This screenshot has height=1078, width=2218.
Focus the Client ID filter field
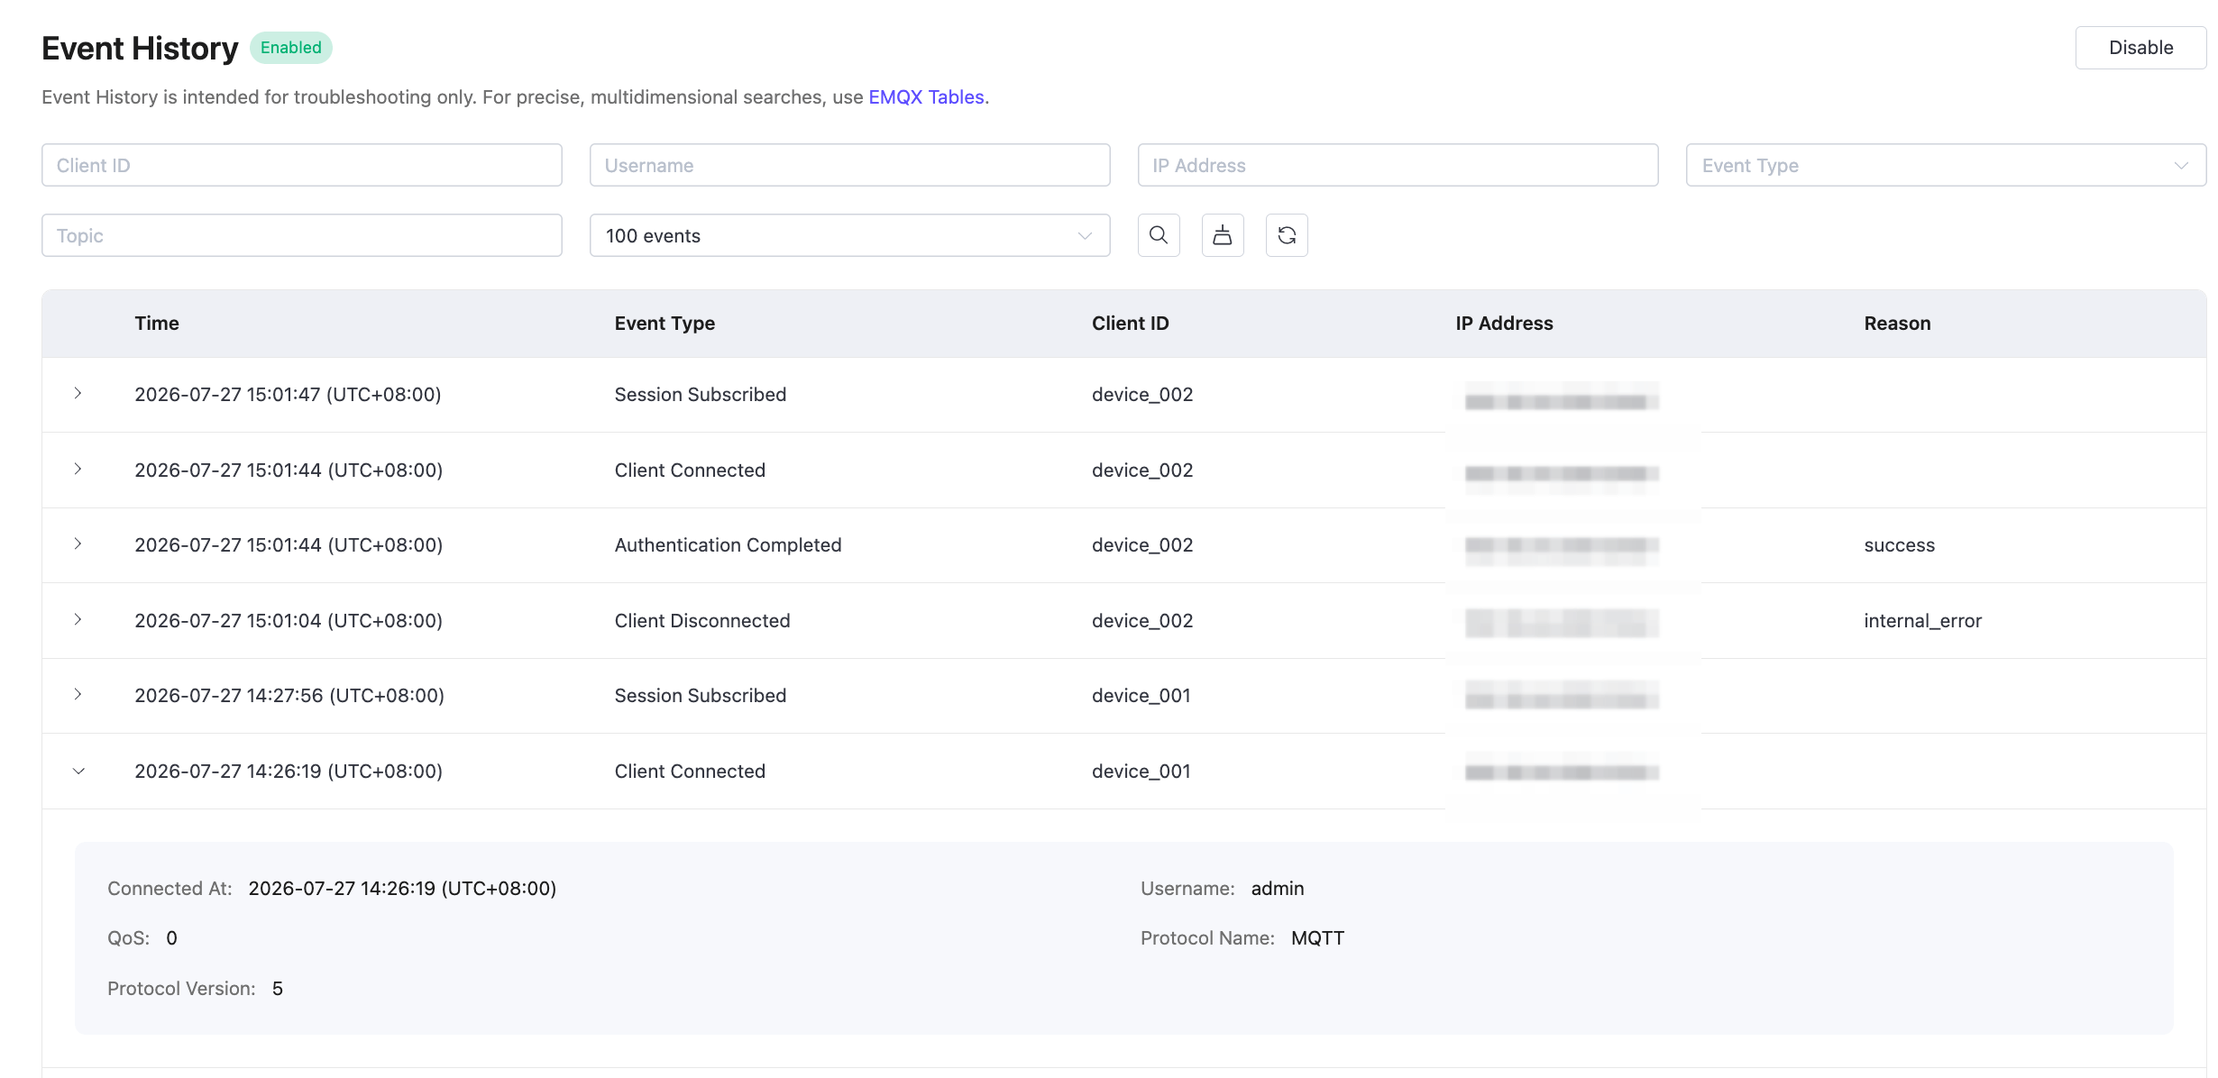tap(302, 165)
